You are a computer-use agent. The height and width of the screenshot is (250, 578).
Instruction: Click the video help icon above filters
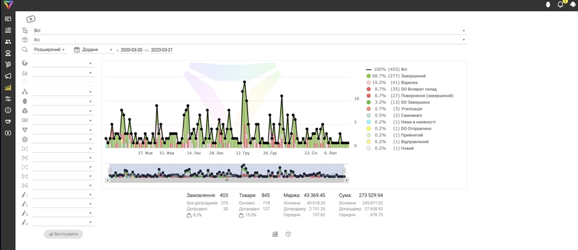coord(31,19)
